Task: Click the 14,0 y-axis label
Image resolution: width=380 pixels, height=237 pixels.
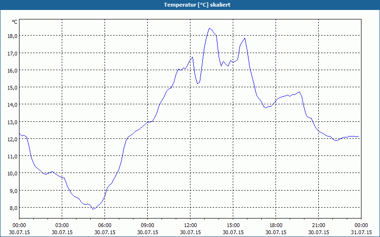Action: pyautogui.click(x=13, y=105)
